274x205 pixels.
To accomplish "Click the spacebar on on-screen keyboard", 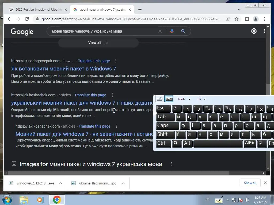I will click(x=218, y=143).
